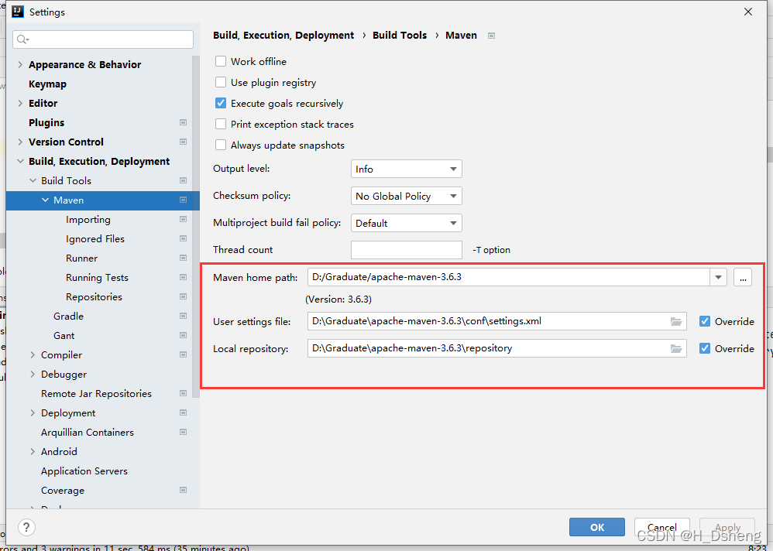Select Keymap in settings tree
Image resolution: width=773 pixels, height=551 pixels.
click(47, 84)
